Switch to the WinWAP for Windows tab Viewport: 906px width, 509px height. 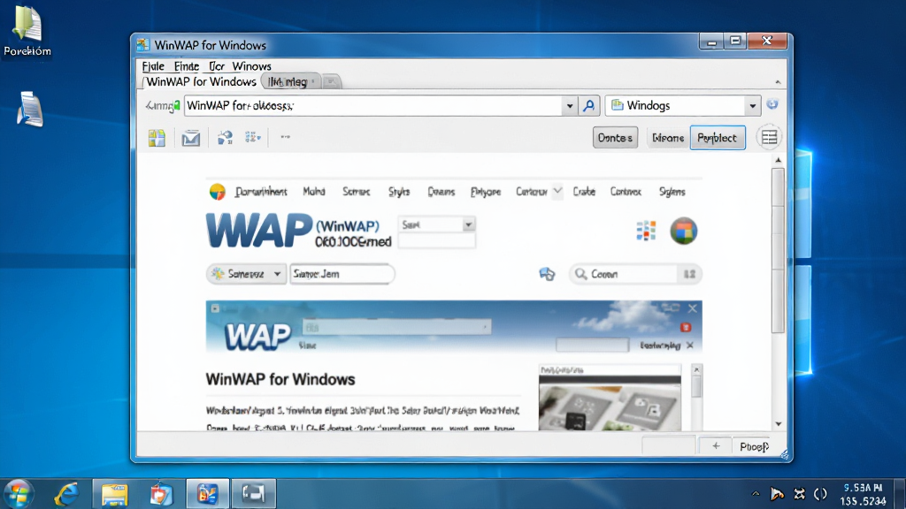pyautogui.click(x=201, y=81)
